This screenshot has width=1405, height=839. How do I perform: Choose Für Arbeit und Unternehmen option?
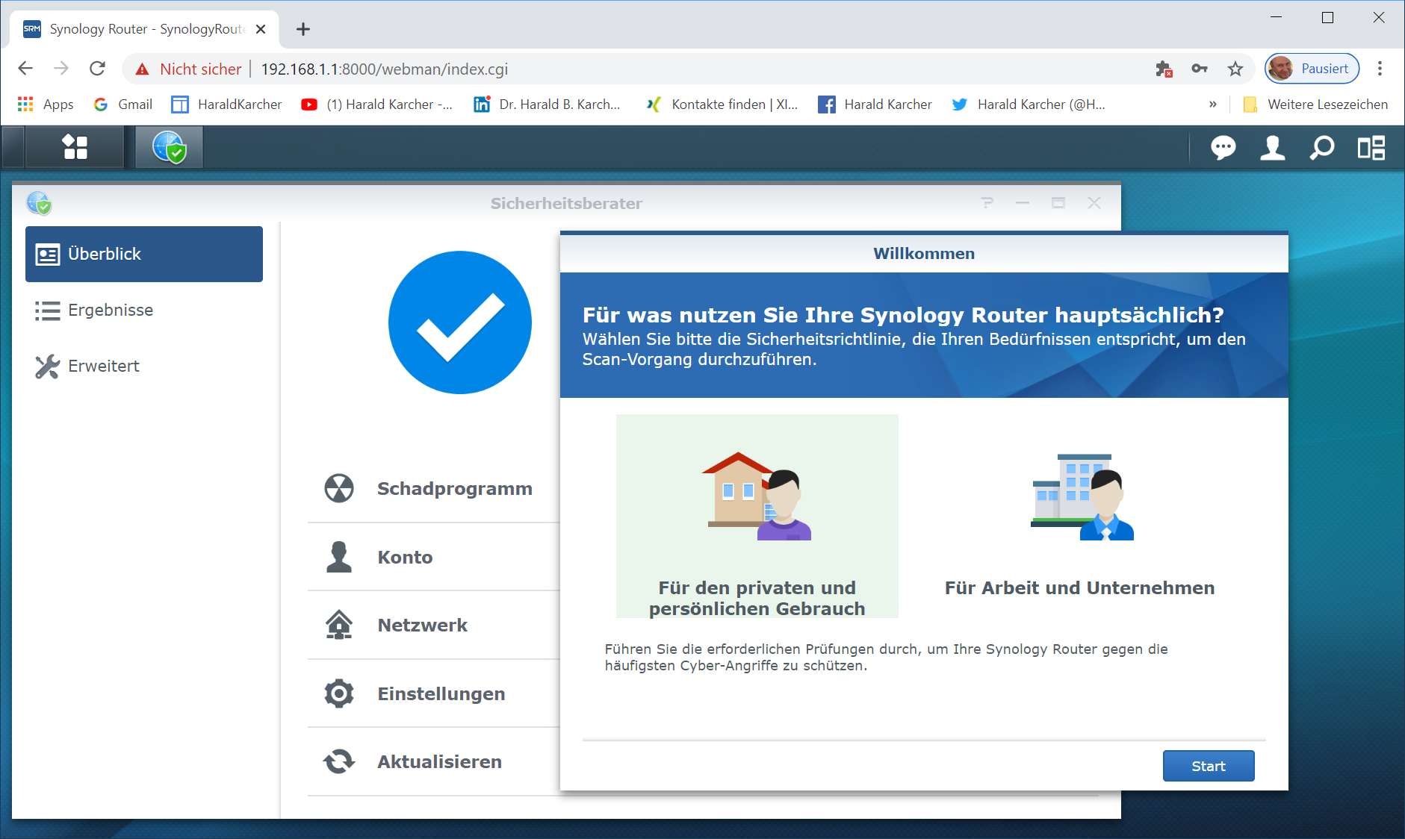[x=1080, y=517]
